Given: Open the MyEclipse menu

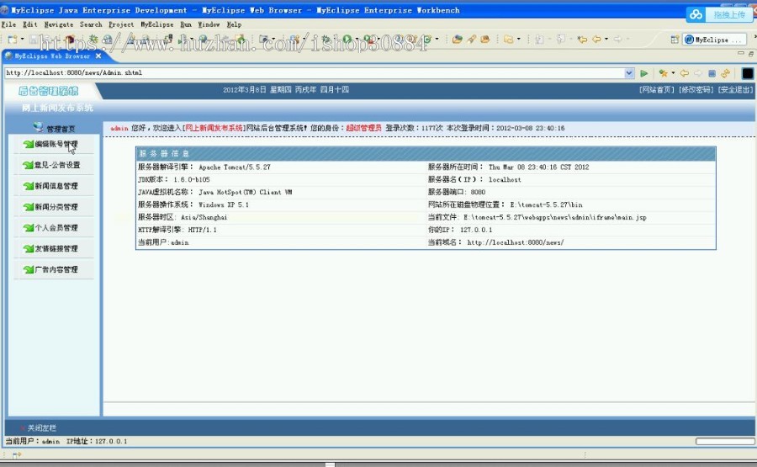Looking at the screenshot, I should [x=157, y=24].
